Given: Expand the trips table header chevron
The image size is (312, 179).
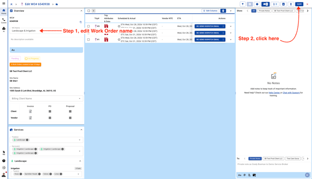Looking at the screenshot, I should tap(231, 11).
